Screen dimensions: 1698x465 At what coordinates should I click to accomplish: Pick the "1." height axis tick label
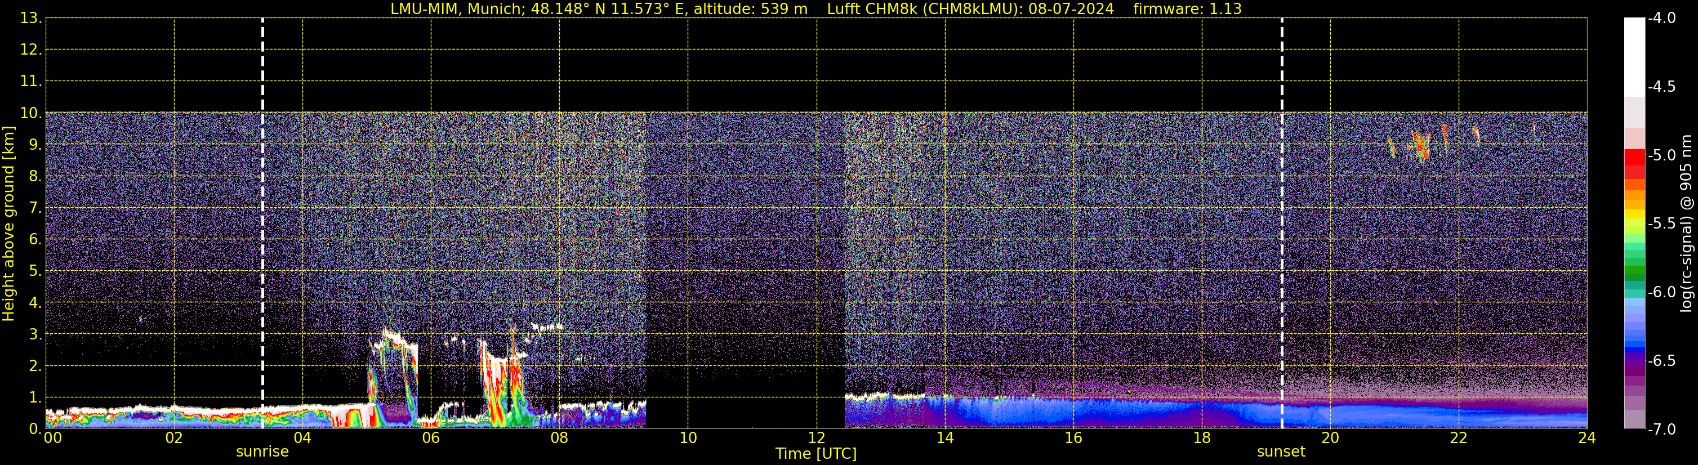(x=35, y=398)
